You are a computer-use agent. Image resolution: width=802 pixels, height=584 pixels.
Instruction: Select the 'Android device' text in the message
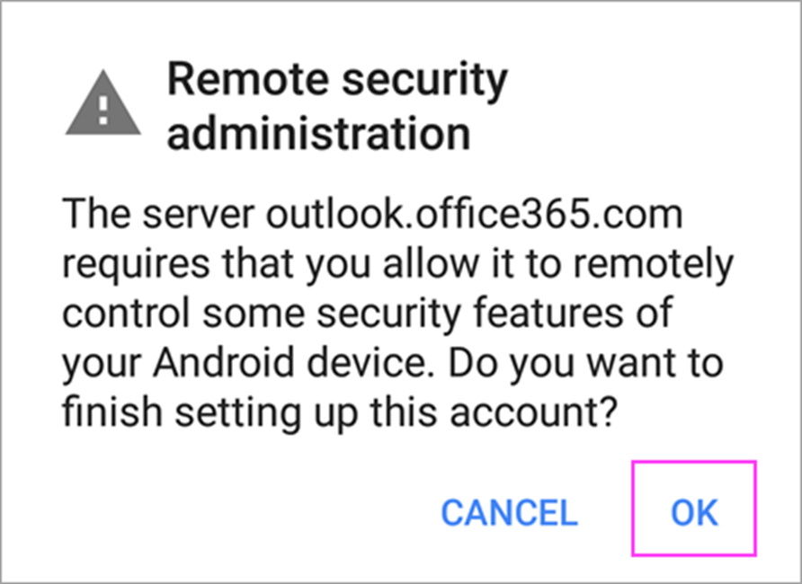tap(290, 362)
